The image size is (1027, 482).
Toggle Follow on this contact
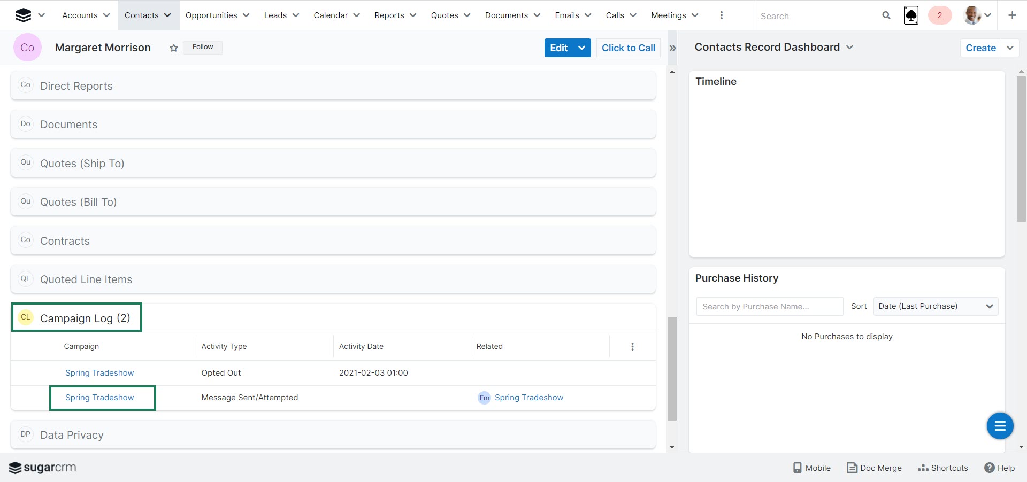(x=203, y=47)
